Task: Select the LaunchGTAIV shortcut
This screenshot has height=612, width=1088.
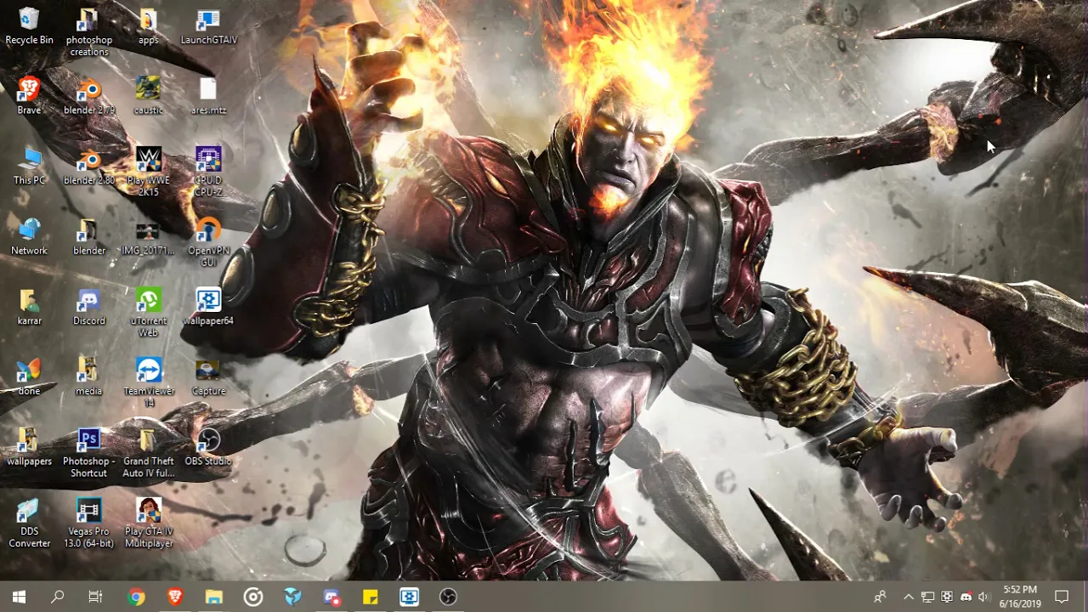Action: click(x=208, y=26)
